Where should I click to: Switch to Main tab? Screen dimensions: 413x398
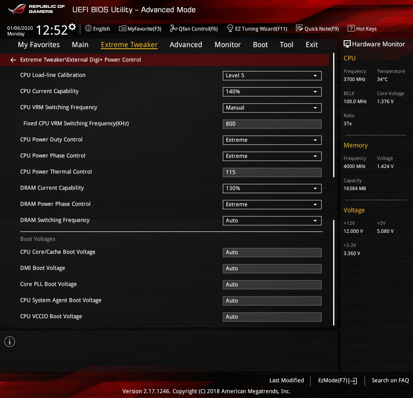pos(80,45)
